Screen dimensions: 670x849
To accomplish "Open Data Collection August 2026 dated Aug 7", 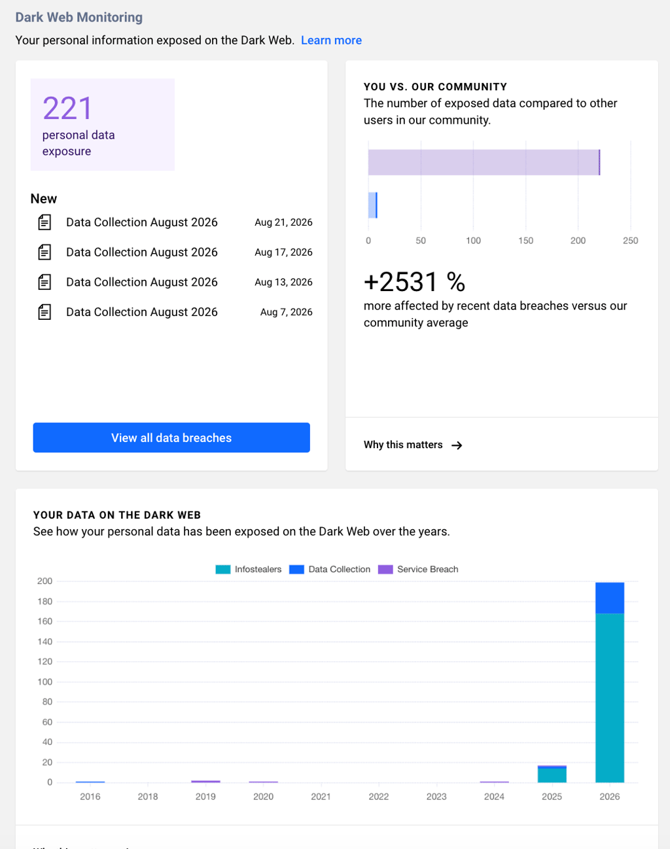I will [142, 312].
